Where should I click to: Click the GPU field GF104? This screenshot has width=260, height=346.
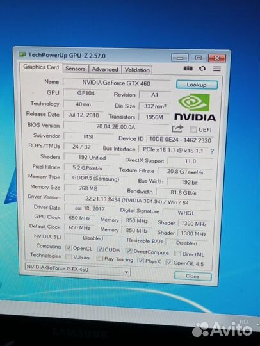click(x=86, y=93)
